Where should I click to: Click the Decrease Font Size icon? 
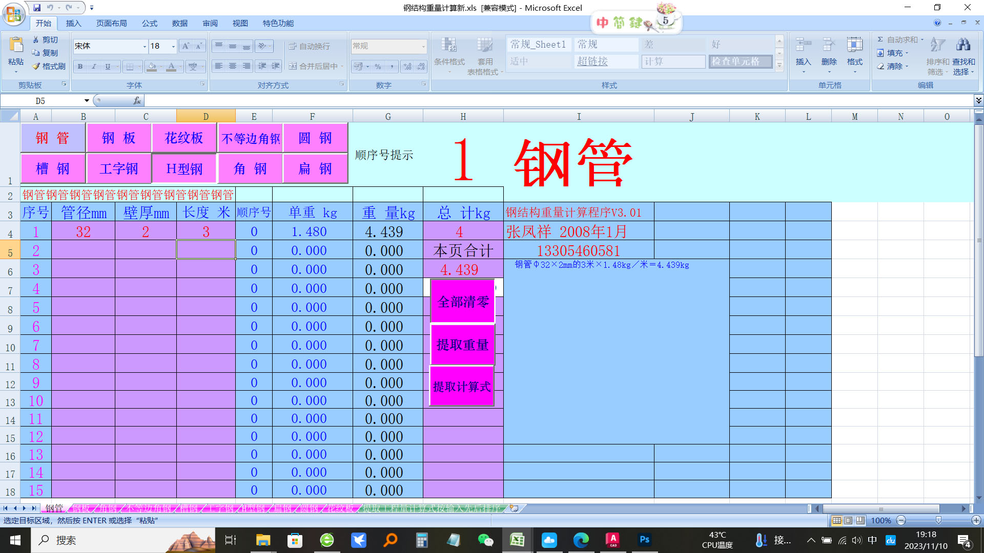pyautogui.click(x=199, y=46)
